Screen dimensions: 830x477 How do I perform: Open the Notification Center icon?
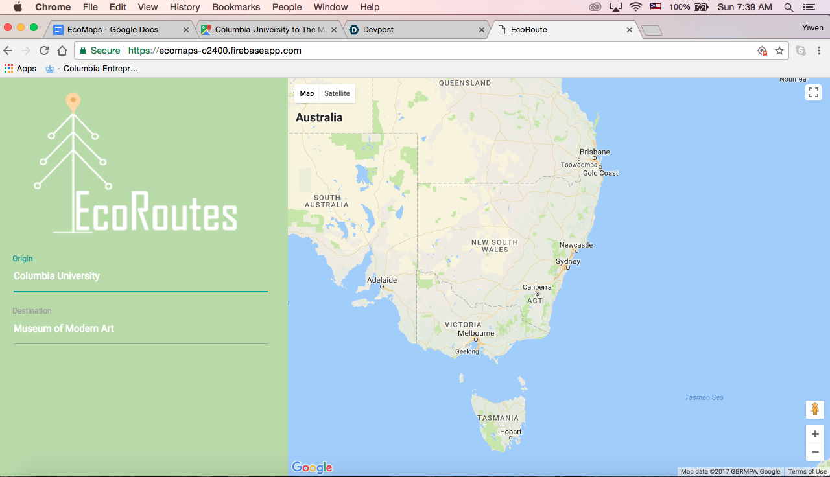coord(809,7)
